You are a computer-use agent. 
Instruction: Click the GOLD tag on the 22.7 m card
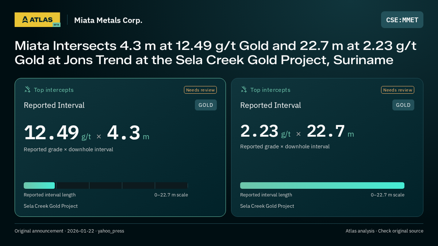point(403,105)
